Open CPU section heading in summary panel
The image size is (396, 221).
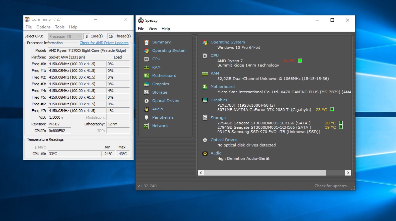point(215,56)
